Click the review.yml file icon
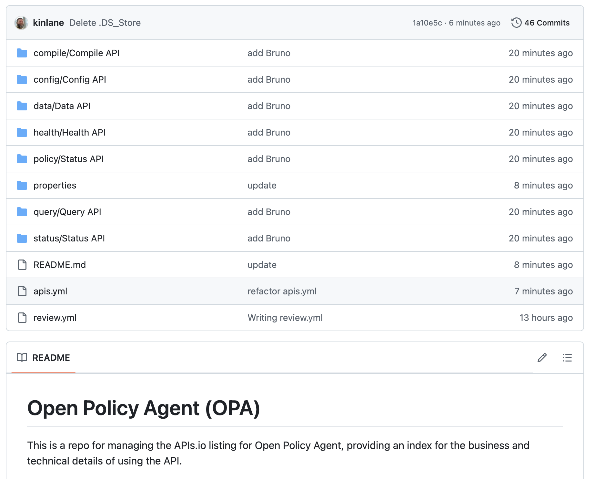The height and width of the screenshot is (479, 595). (x=22, y=318)
